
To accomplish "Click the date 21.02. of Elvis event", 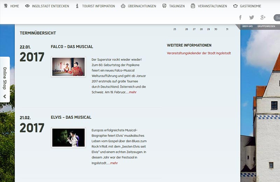I will click(25, 118).
